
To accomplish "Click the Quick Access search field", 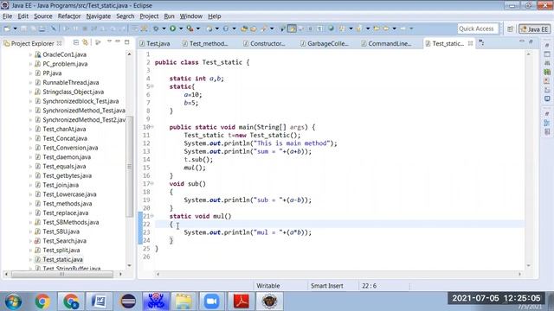I will tap(478, 29).
